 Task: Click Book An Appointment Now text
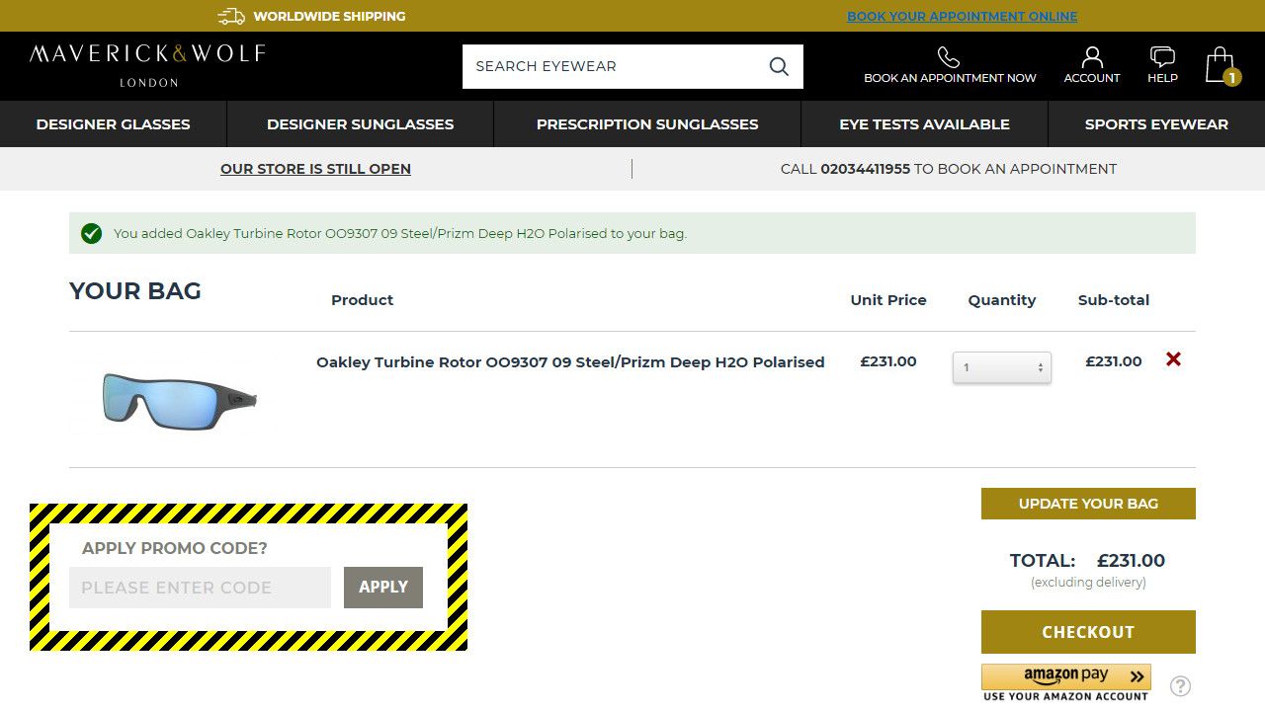[950, 78]
